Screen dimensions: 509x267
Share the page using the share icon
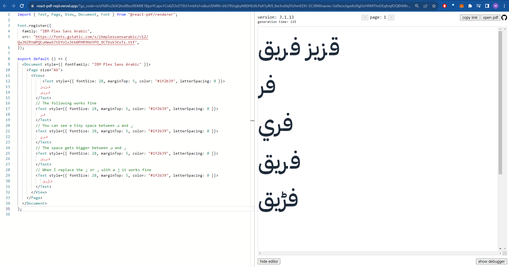point(425,6)
